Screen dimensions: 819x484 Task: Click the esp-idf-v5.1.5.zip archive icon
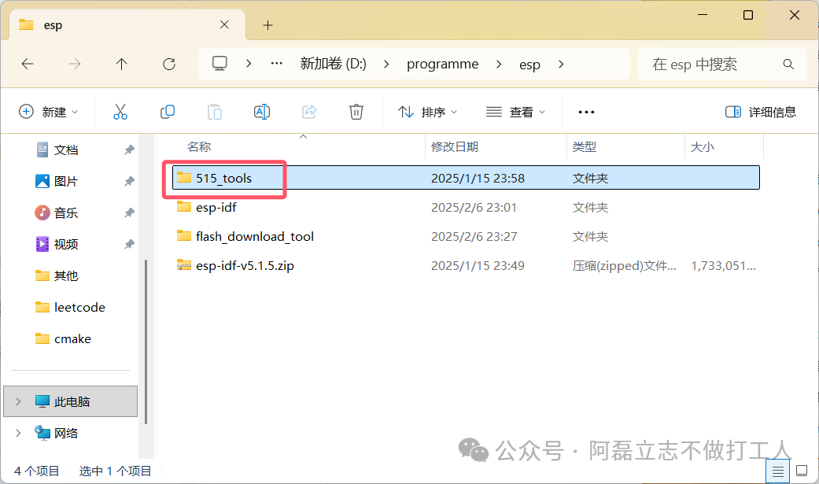[x=184, y=265]
